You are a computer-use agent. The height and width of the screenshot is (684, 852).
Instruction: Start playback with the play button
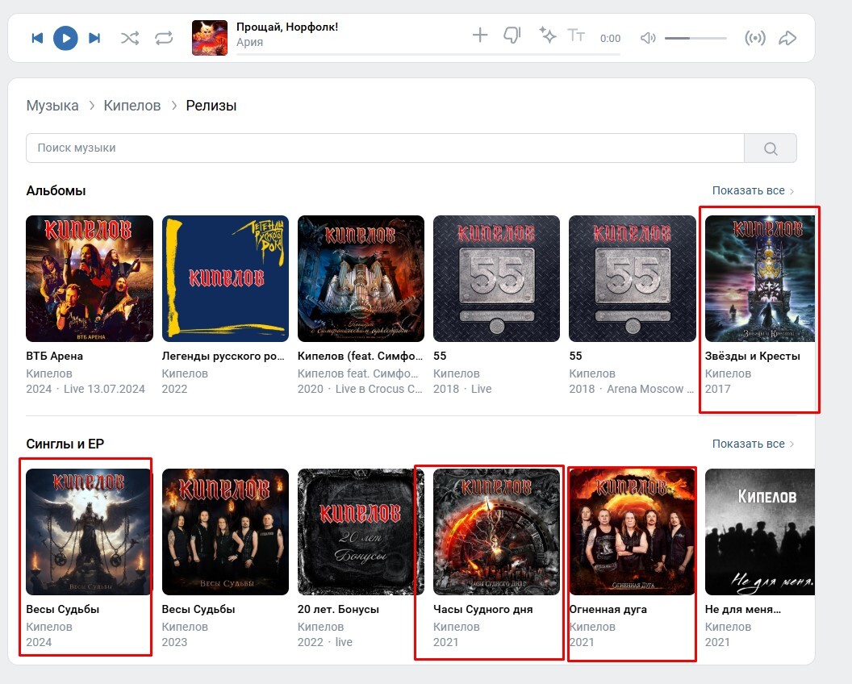65,38
